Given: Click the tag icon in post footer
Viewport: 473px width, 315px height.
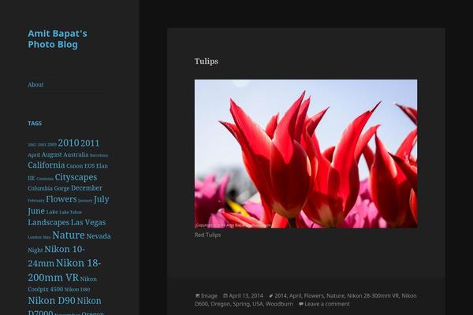Looking at the screenshot, I should pos(271,296).
